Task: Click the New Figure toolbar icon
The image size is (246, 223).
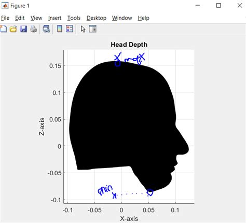Action: click(3, 29)
